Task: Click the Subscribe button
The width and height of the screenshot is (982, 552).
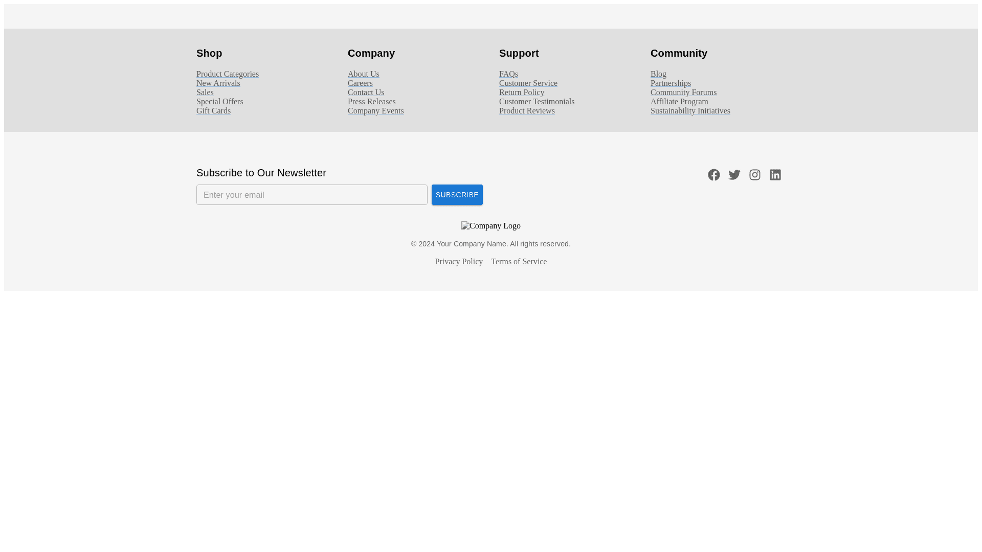Action: (x=457, y=195)
